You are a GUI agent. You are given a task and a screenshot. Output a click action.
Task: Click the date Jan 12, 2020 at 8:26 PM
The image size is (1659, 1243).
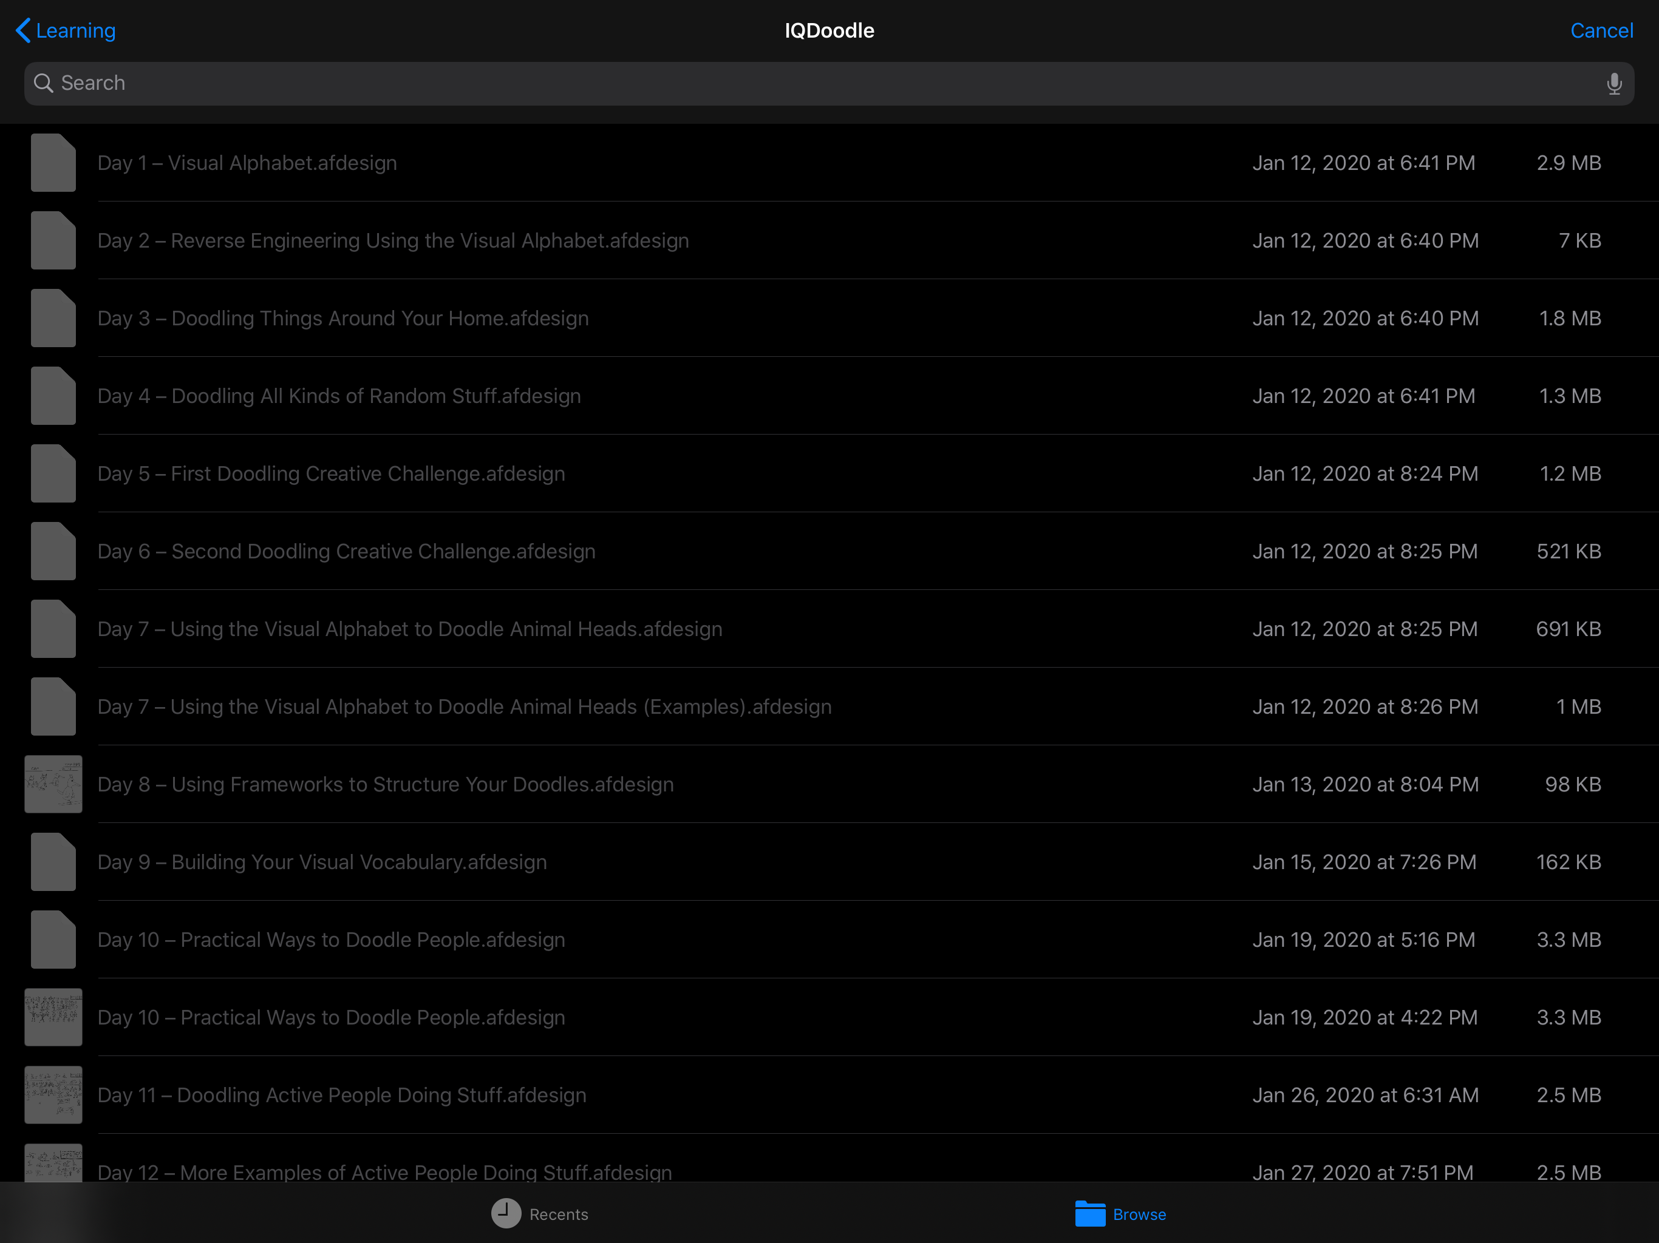[x=1365, y=707]
